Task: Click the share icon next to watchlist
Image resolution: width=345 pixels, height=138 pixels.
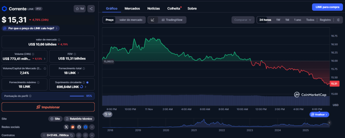Action: click(x=91, y=8)
